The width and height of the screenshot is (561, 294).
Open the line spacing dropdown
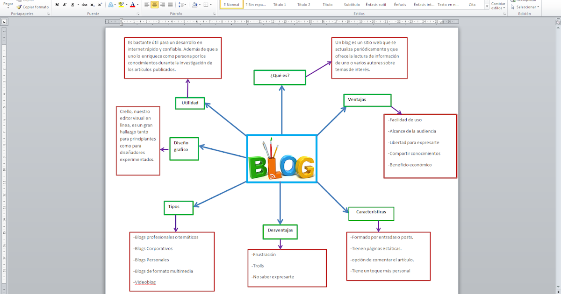point(182,5)
